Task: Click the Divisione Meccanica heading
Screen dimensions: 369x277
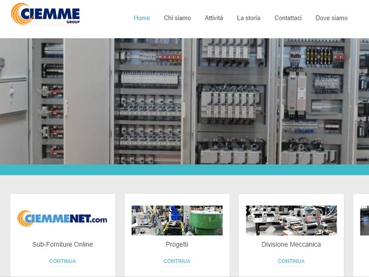Action: pyautogui.click(x=291, y=244)
